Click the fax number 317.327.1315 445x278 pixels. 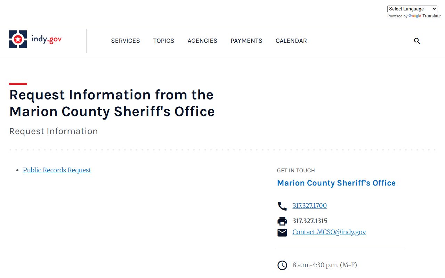(x=310, y=221)
